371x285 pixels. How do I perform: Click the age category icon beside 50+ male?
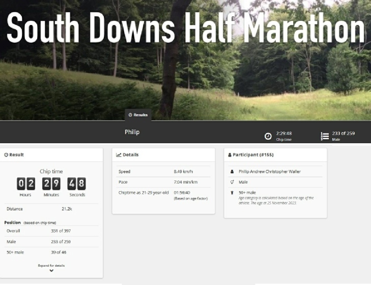click(232, 192)
